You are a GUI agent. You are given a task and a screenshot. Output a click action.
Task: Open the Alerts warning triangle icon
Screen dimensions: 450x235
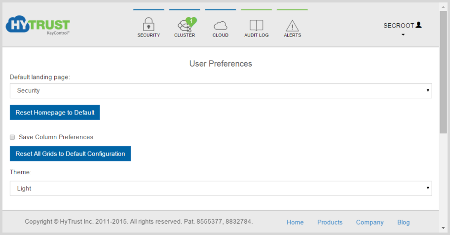(292, 26)
